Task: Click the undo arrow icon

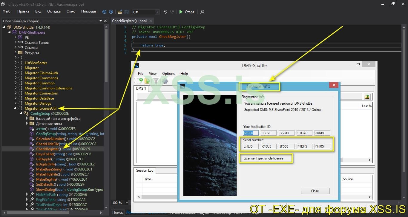Action: pyautogui.click(x=165, y=12)
